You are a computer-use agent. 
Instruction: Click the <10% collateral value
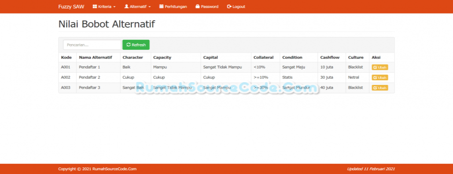coord(259,67)
